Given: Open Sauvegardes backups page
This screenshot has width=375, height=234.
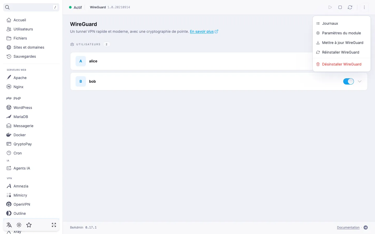Looking at the screenshot, I should [x=31, y=56].
